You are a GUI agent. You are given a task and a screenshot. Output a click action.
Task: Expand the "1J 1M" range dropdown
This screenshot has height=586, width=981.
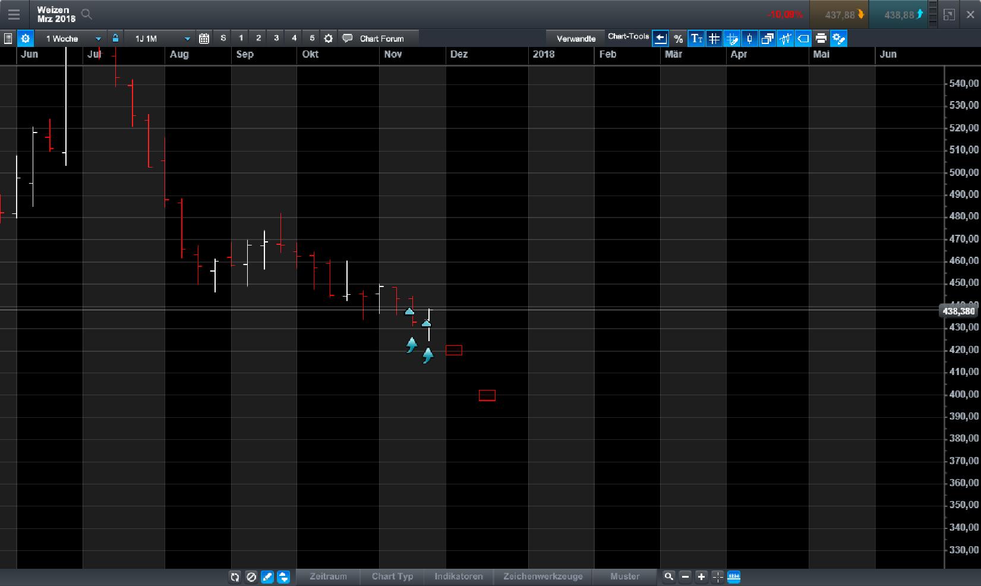click(157, 37)
